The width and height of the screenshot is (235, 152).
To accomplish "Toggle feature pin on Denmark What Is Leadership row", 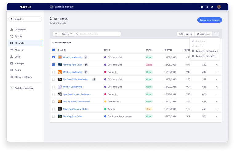I will [x=86, y=72].
